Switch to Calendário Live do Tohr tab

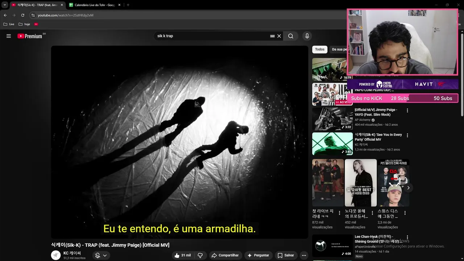coord(94,5)
